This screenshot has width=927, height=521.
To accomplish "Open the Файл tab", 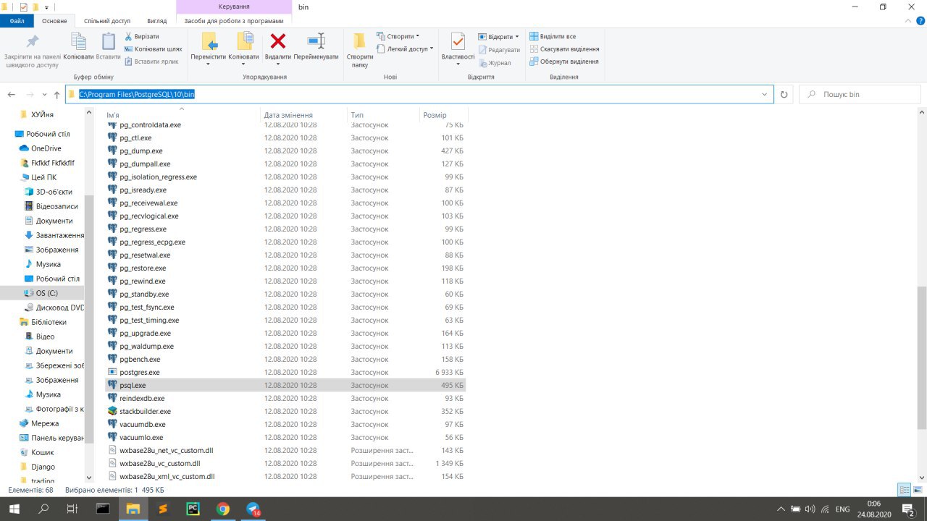I will tap(17, 21).
